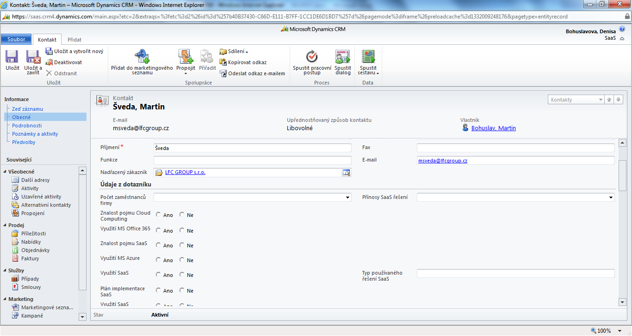Screen dimensions: 632x336
Task: Select Ne for Využití MS Office 365
Action: (182, 230)
